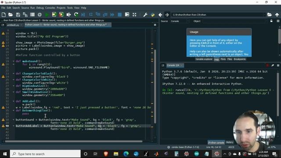Continue execution until next breakpoint
The width and height of the screenshot is (281, 158).
click(x=112, y=14)
